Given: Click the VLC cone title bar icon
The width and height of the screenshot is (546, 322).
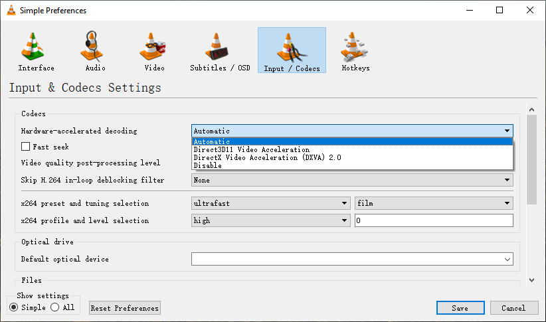Looking at the screenshot, I should [x=11, y=10].
